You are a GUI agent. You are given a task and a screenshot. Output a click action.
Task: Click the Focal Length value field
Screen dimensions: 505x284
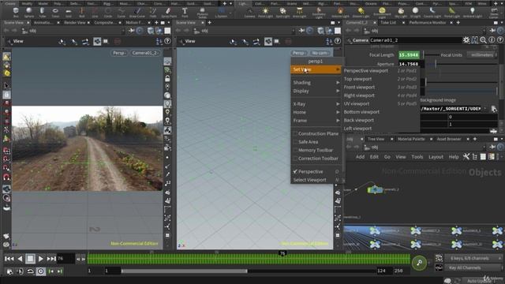(x=409, y=55)
